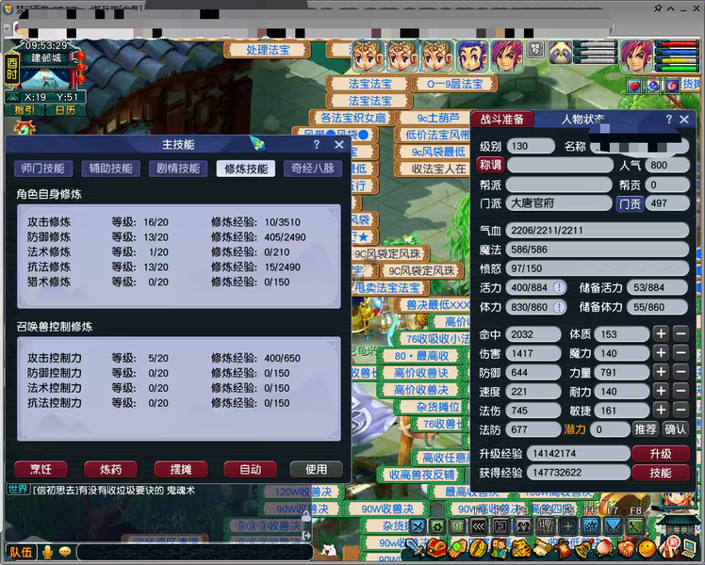Open the red banner guild icon
Image resolution: width=705 pixels, height=565 pixels.
click(x=564, y=549)
